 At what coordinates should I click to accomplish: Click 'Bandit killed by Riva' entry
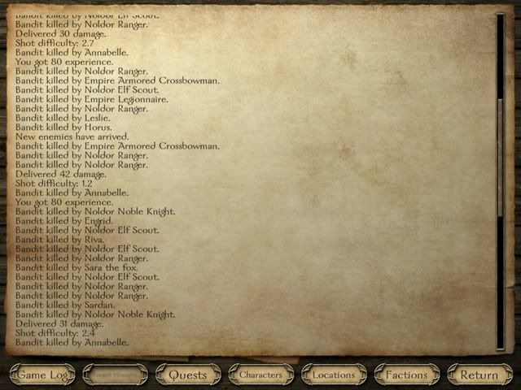click(x=59, y=240)
